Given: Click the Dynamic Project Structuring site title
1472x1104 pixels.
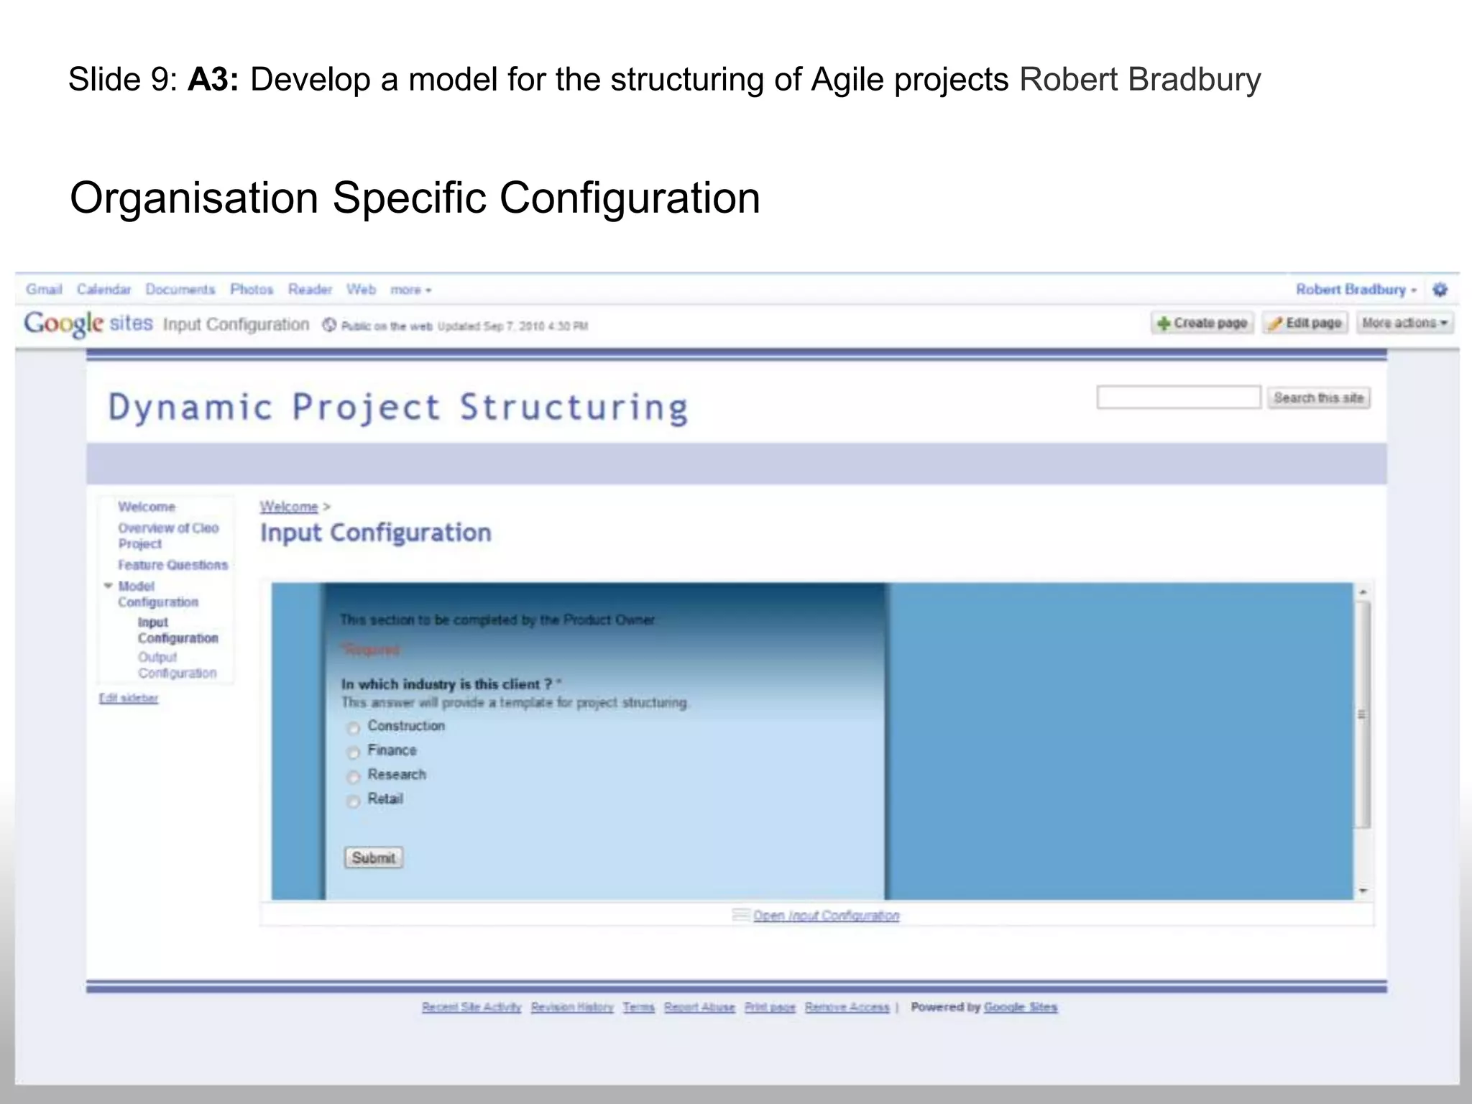Looking at the screenshot, I should (398, 408).
